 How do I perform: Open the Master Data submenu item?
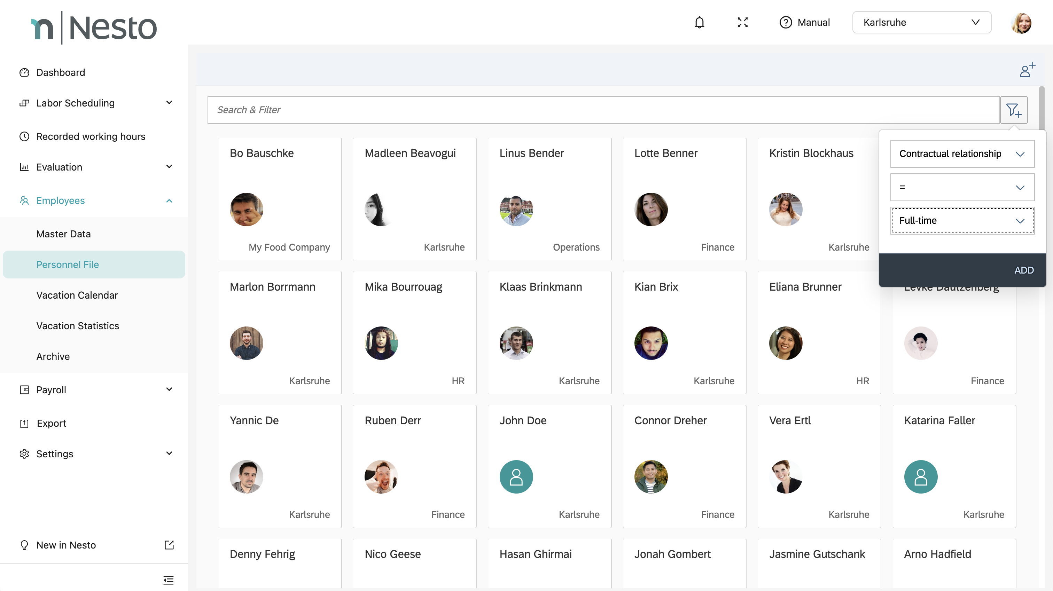(x=63, y=234)
